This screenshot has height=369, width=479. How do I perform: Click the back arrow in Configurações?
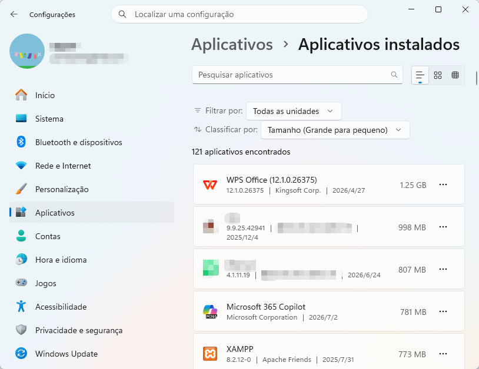14,14
